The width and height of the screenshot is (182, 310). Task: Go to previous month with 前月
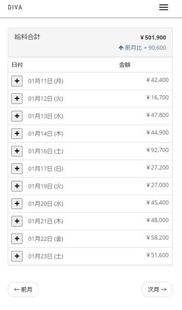click(23, 290)
